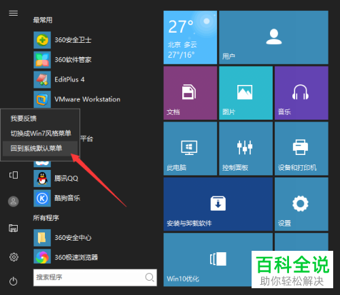Launch EditPlus 4 icon
This screenshot has height=295, width=340.
[42, 80]
